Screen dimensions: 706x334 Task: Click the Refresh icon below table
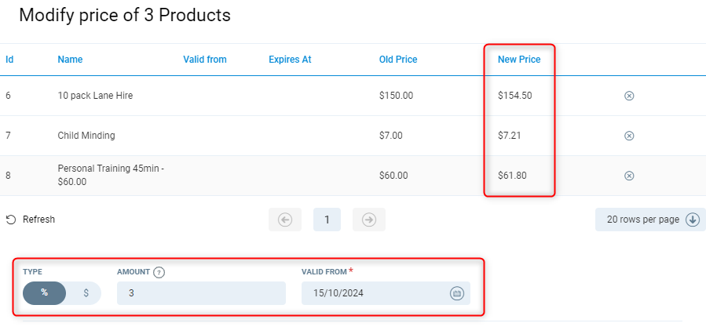(x=11, y=220)
